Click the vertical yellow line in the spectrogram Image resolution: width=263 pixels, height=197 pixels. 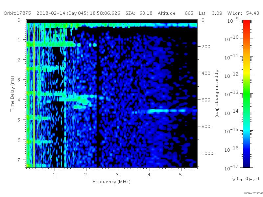pos(34,96)
